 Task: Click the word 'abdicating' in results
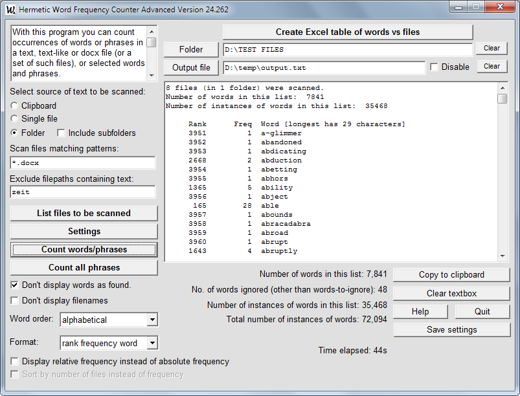click(283, 151)
